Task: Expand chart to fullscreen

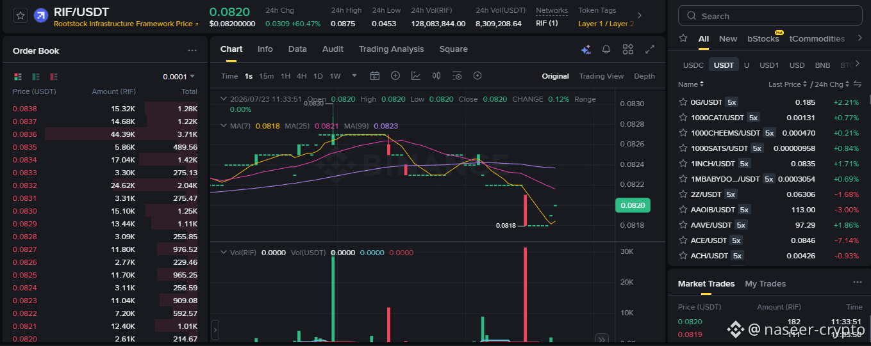Action: click(650, 49)
